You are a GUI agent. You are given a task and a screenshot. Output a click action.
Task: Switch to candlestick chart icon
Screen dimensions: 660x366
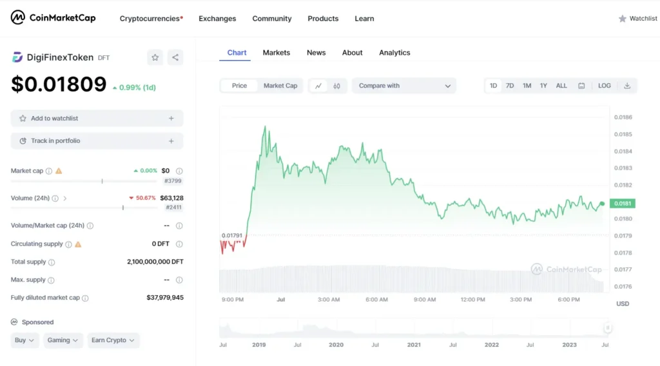[336, 86]
